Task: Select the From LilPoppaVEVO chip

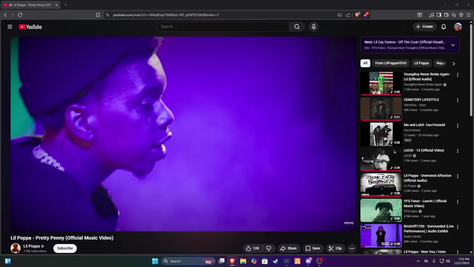Action: coord(391,63)
